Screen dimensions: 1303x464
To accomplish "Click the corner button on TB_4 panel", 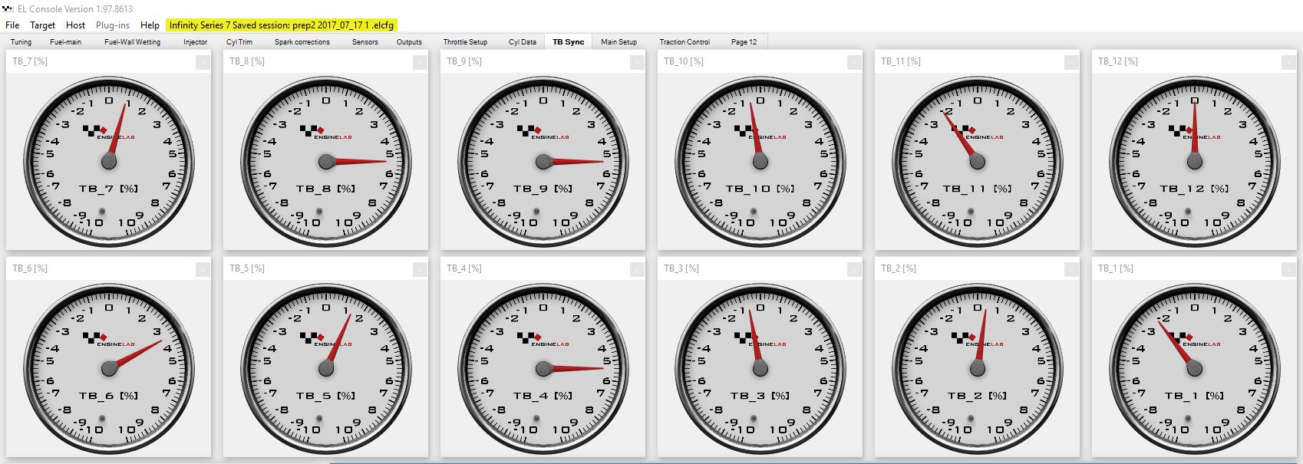I will point(637,269).
